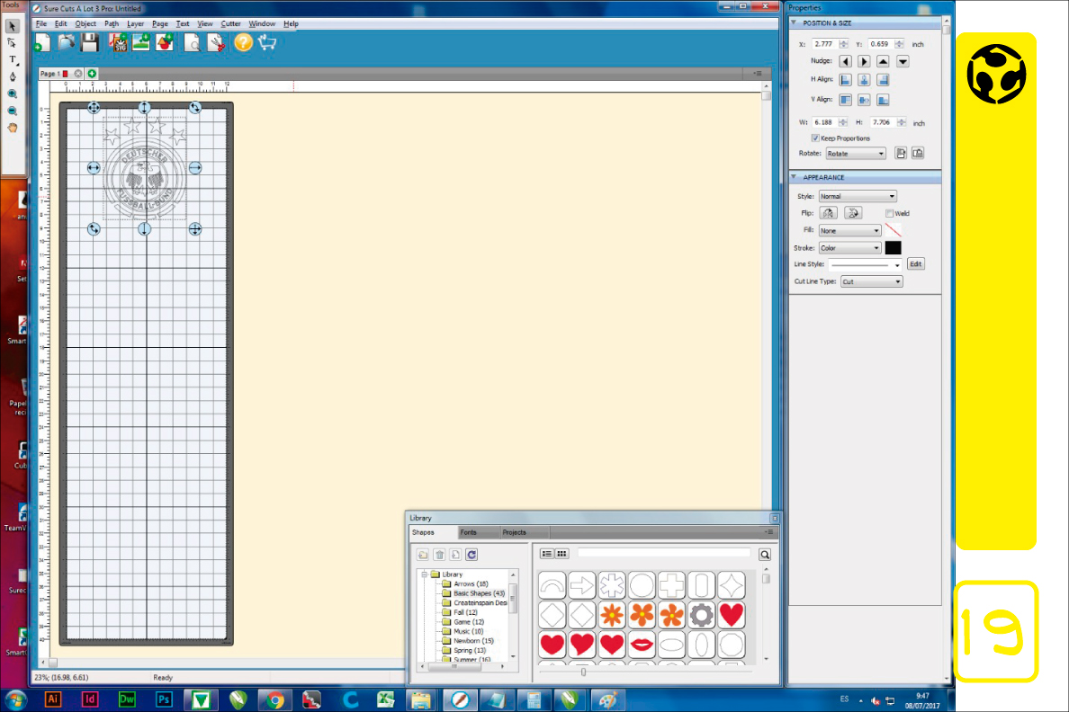Add a new page with green plus
Image resolution: width=1069 pixels, height=712 pixels.
[x=92, y=74]
